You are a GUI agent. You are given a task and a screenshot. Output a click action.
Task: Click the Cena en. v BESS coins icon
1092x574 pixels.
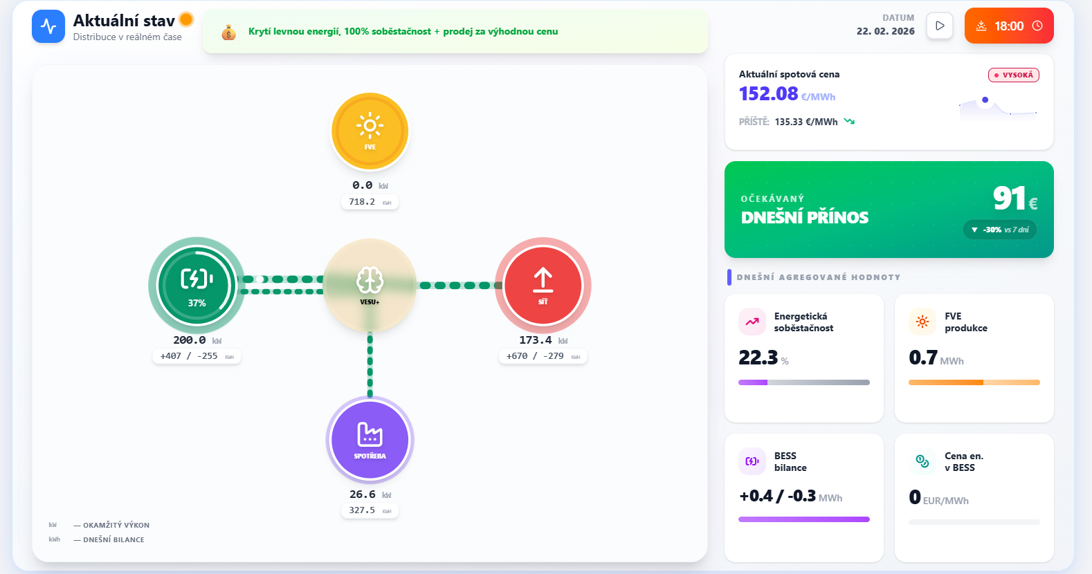922,461
